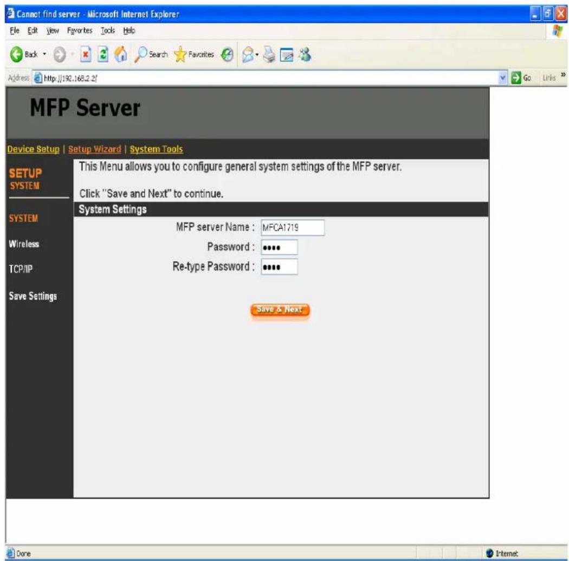
Task: Click the MFP Server heading
Action: point(85,108)
